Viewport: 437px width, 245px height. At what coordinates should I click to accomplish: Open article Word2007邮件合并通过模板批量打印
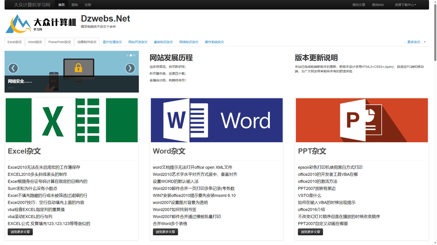[x=187, y=217]
